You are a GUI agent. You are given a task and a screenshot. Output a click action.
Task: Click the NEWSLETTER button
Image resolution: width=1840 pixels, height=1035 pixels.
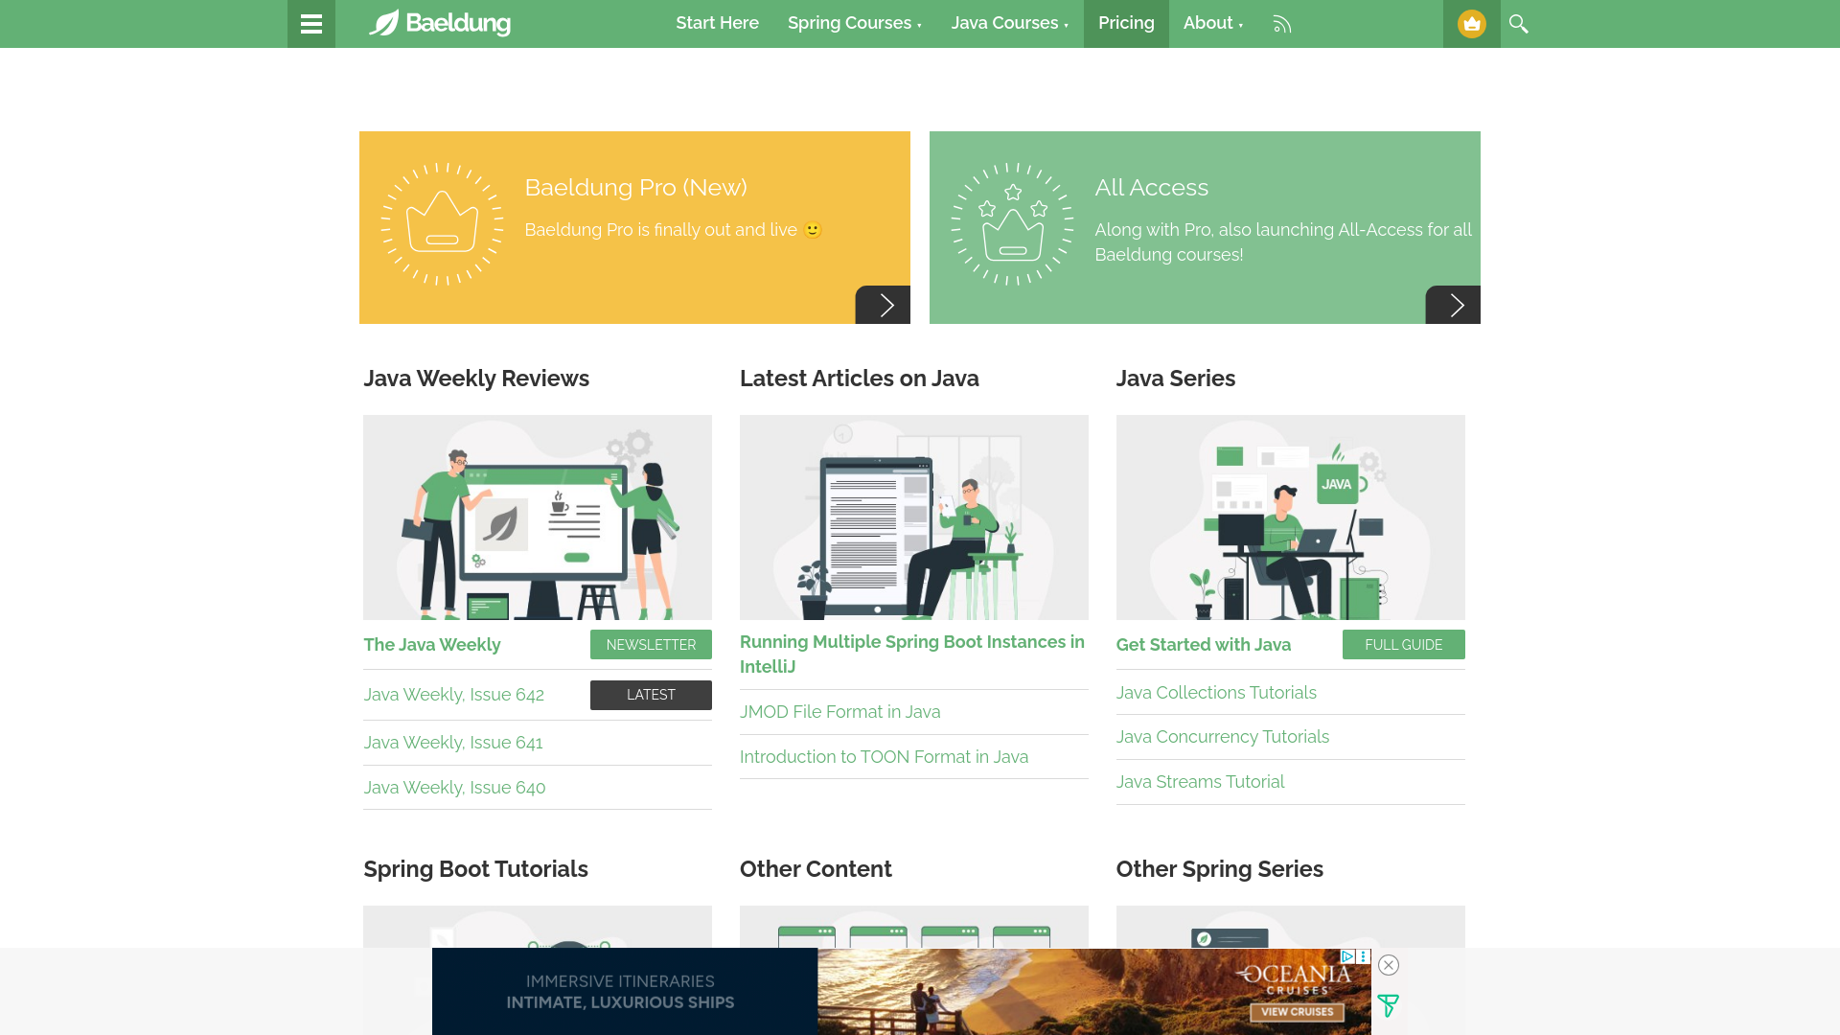(651, 645)
